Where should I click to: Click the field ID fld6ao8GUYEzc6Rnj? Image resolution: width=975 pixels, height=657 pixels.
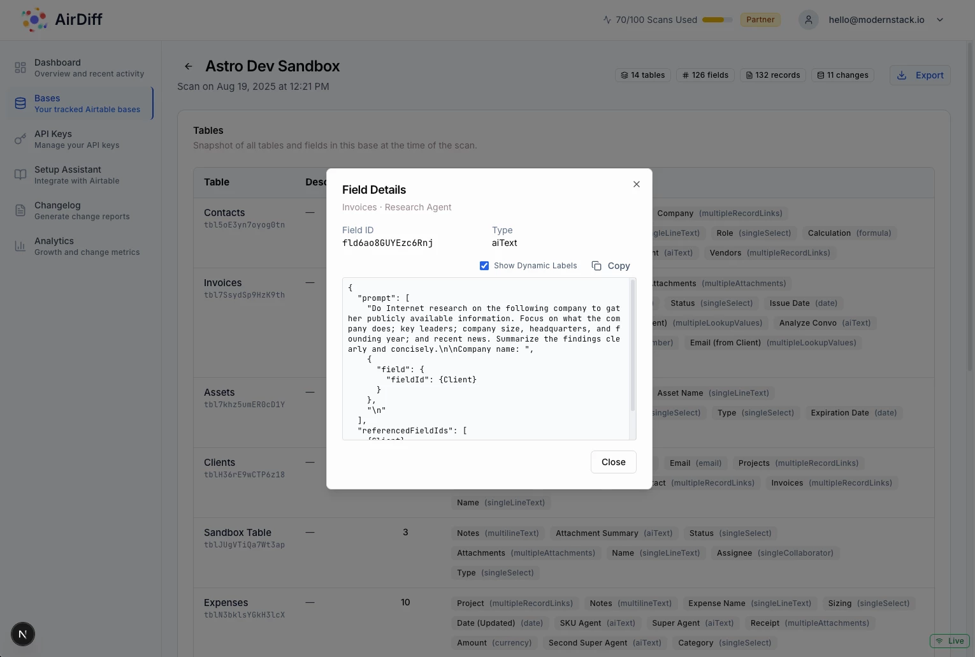387,243
